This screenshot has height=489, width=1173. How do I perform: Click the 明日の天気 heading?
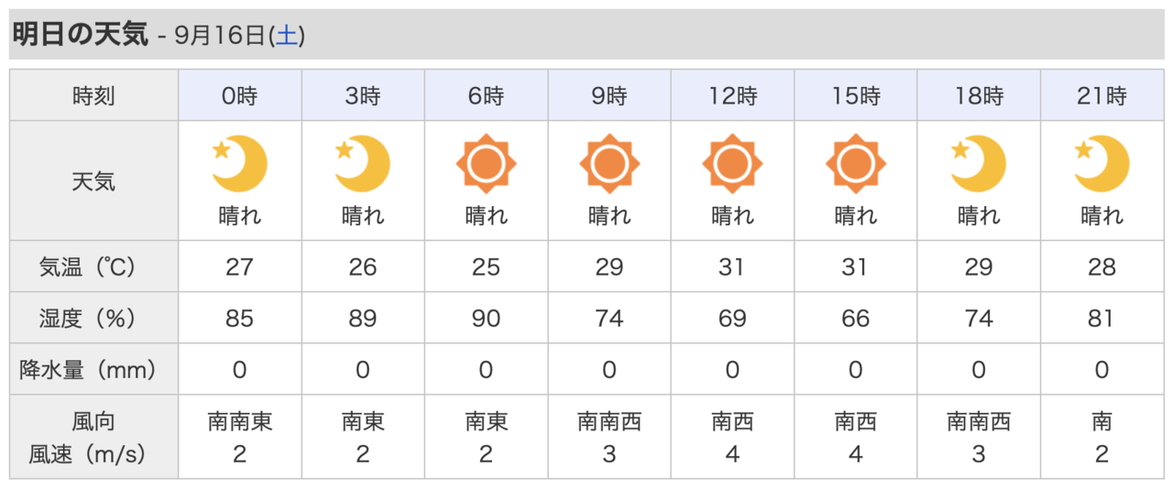80,35
